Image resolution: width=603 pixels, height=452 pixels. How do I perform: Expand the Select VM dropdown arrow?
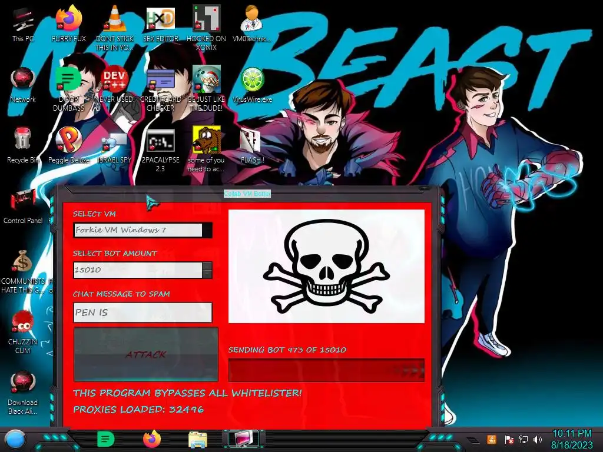[207, 230]
